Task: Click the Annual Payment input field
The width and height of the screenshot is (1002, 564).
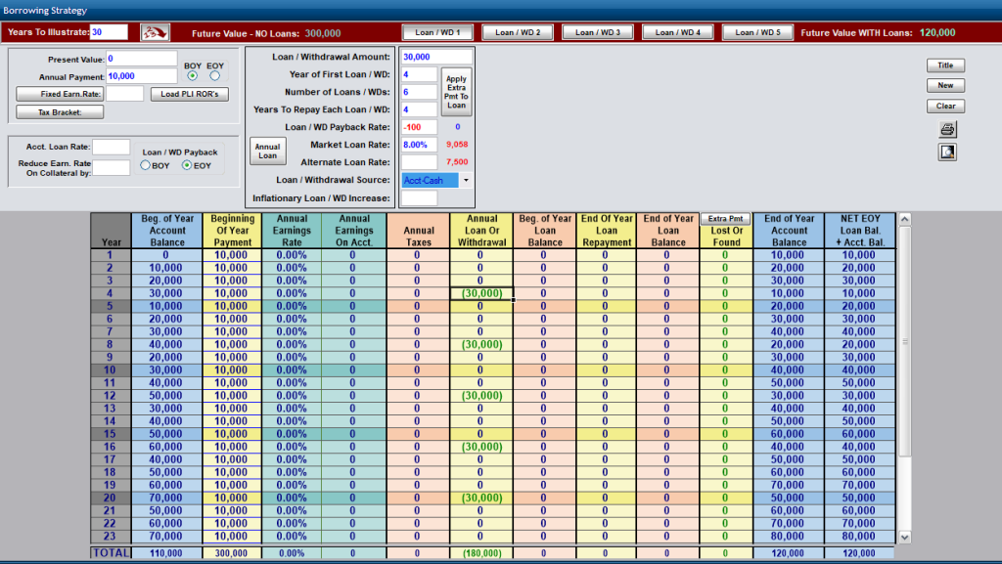Action: [x=141, y=76]
